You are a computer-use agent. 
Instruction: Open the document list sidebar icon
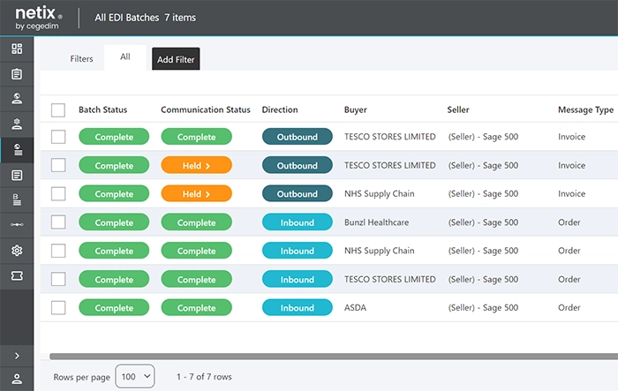tap(17, 175)
